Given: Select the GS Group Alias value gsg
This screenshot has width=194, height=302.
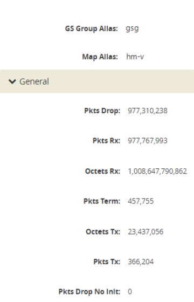Looking at the screenshot, I should tap(132, 29).
